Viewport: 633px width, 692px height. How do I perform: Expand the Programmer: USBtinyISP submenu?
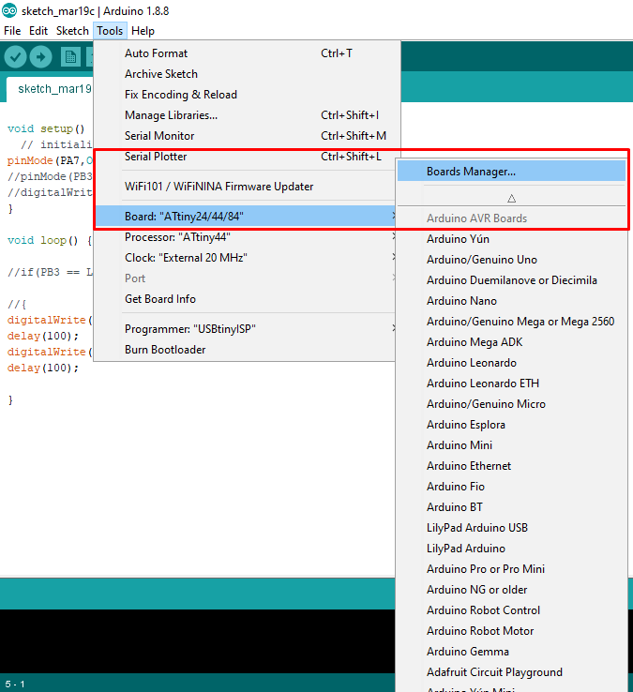246,329
